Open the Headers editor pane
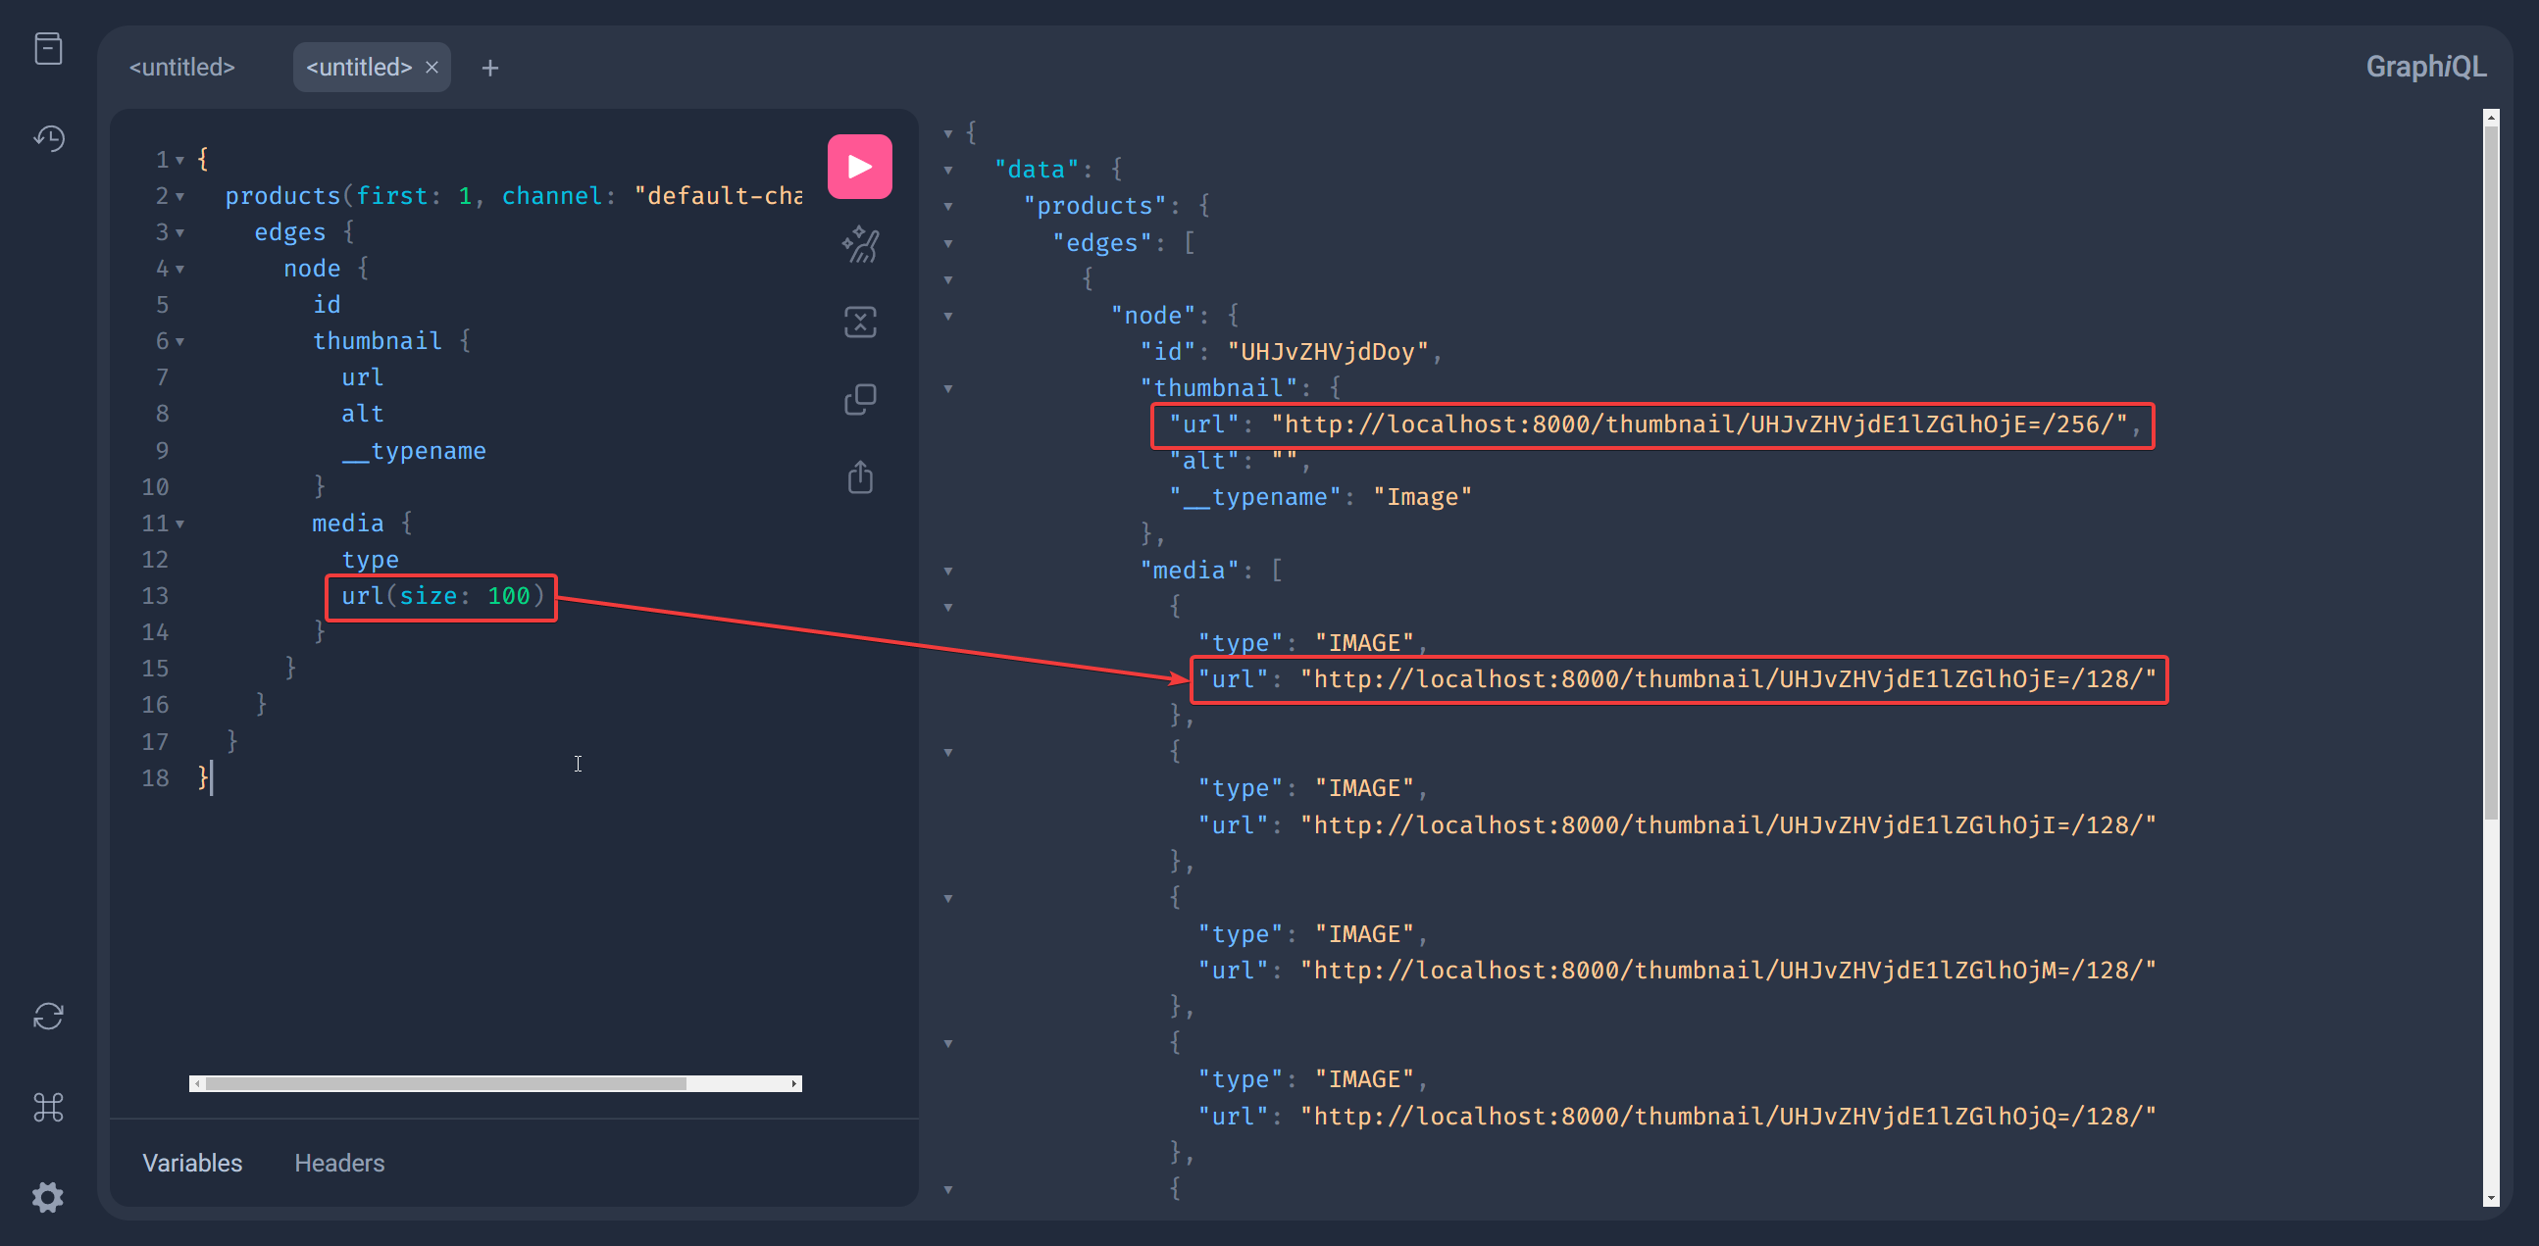This screenshot has height=1246, width=2539. click(339, 1163)
